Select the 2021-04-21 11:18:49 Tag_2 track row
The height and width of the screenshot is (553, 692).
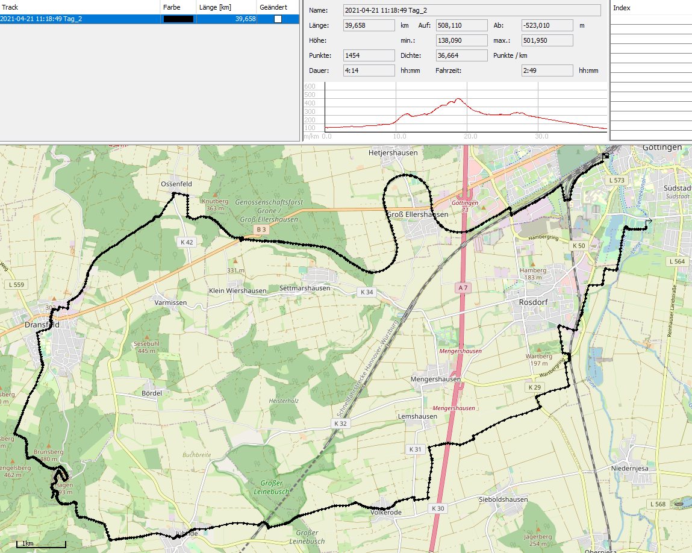click(80, 19)
